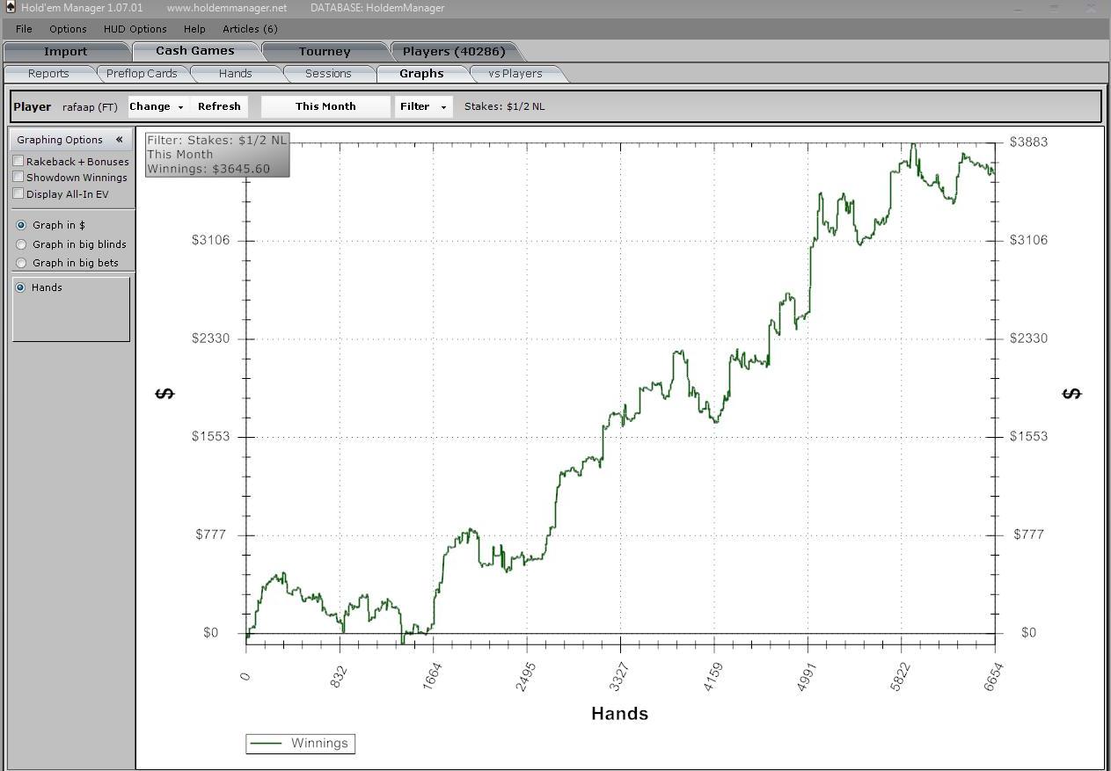Open the Players (40286) tab
Viewport: 1111px width, 771px height.
(454, 51)
